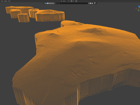Open the GIS menu in viewport header

click(9, 1)
